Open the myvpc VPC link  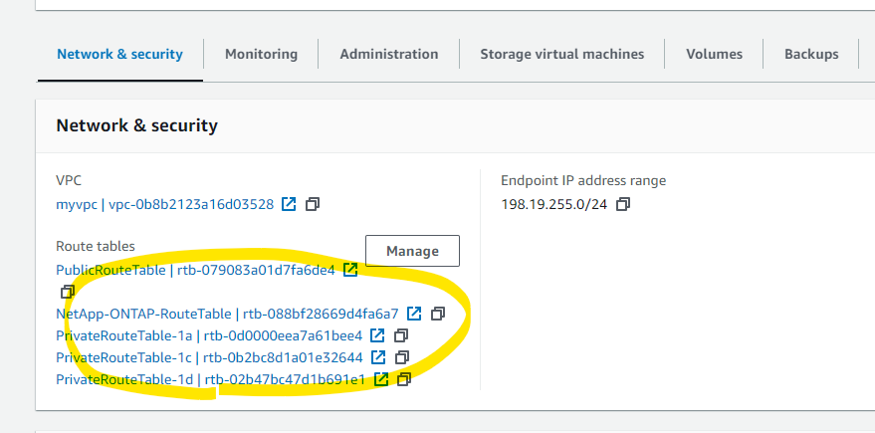tap(164, 204)
